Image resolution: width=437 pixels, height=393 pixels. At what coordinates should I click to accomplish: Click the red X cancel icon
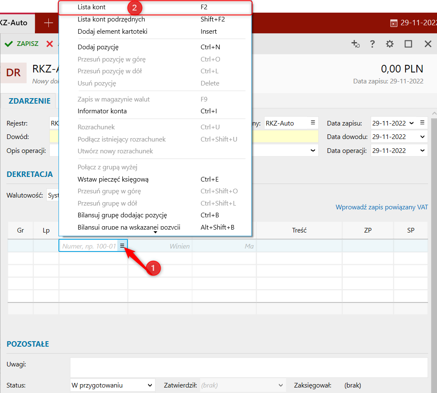click(50, 44)
